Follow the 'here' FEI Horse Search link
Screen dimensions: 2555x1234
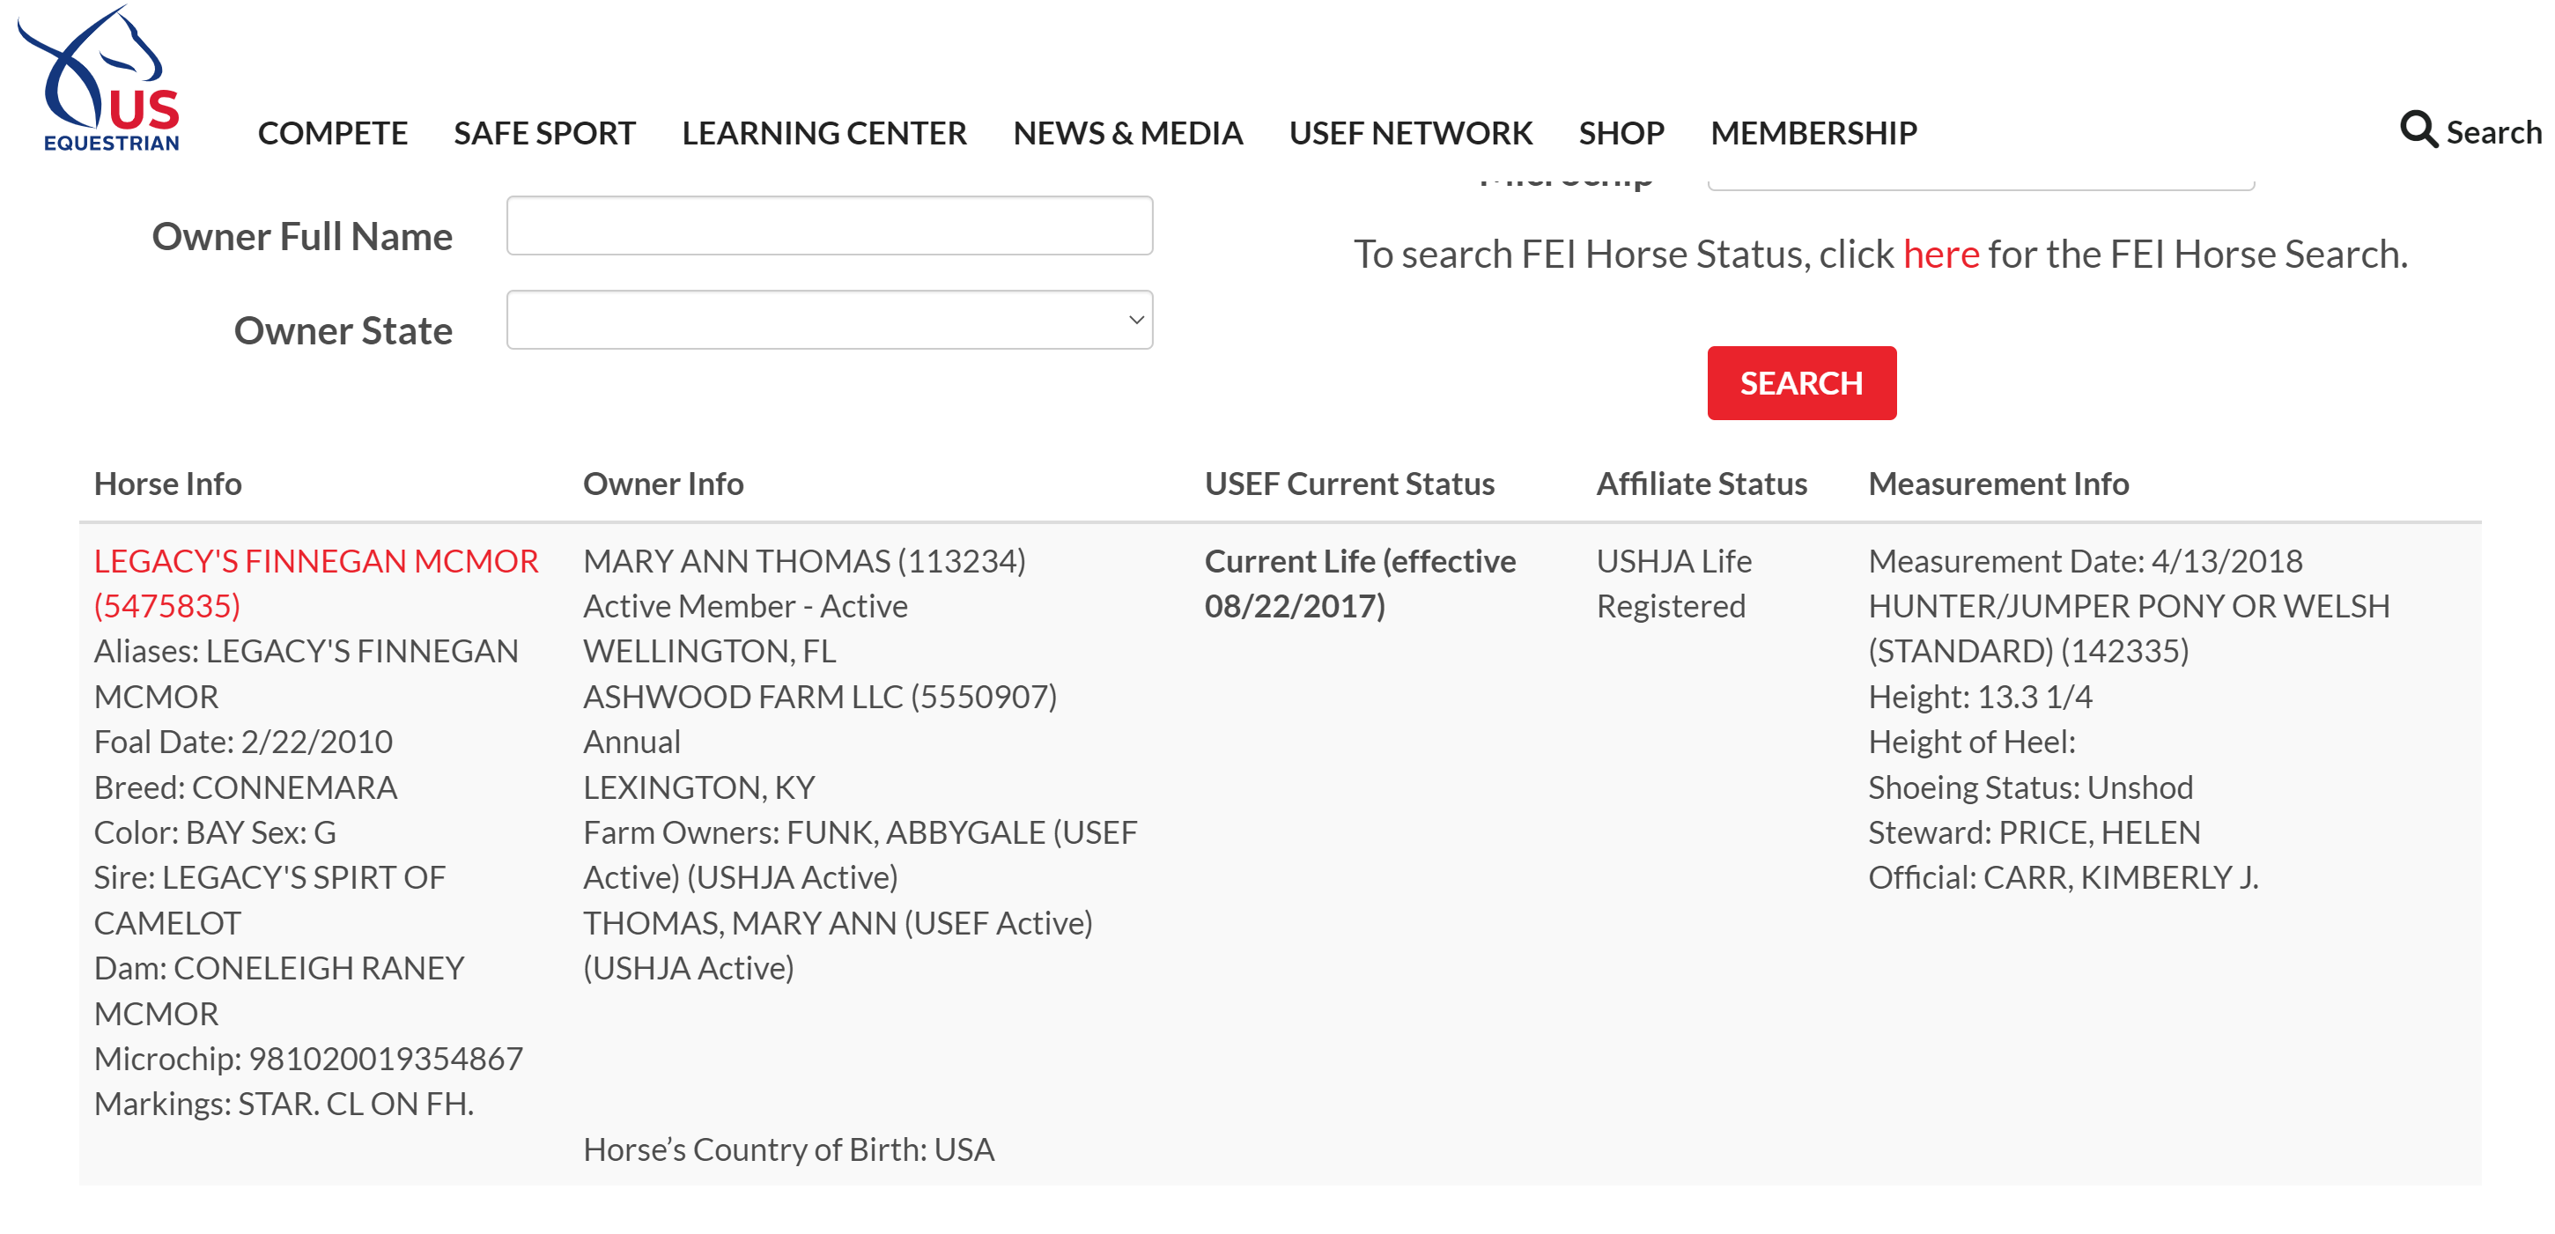[x=1940, y=255]
